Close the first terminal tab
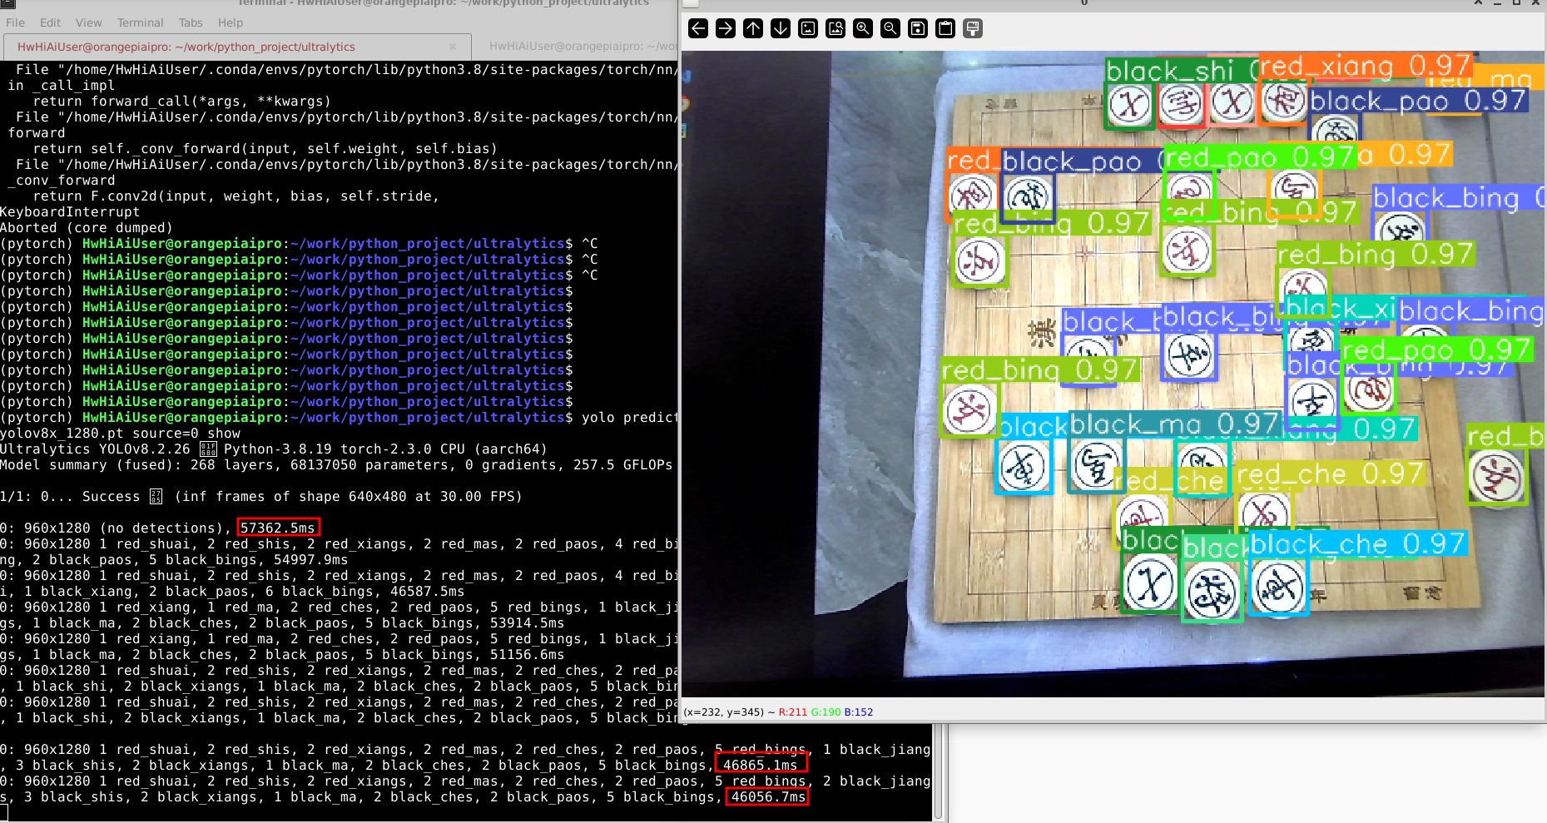The height and width of the screenshot is (823, 1547). (453, 47)
